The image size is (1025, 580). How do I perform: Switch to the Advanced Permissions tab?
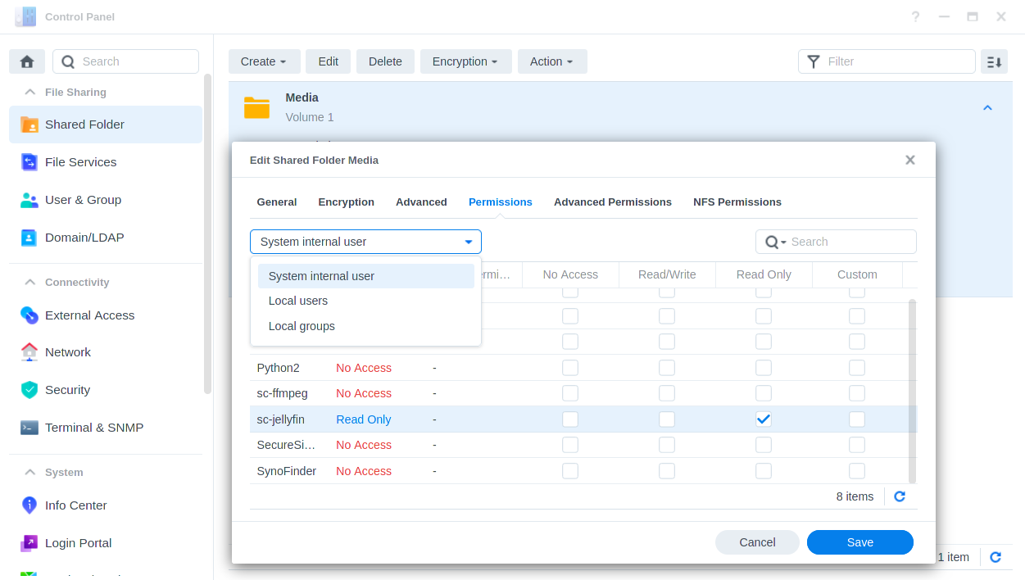point(612,202)
